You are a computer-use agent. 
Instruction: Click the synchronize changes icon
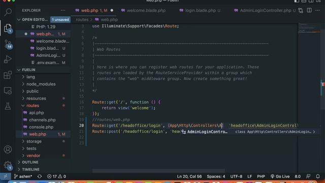(40, 176)
